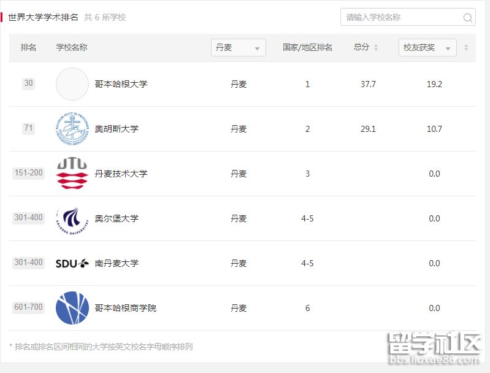Click rank badge 601-700
The image size is (490, 373).
click(x=28, y=307)
